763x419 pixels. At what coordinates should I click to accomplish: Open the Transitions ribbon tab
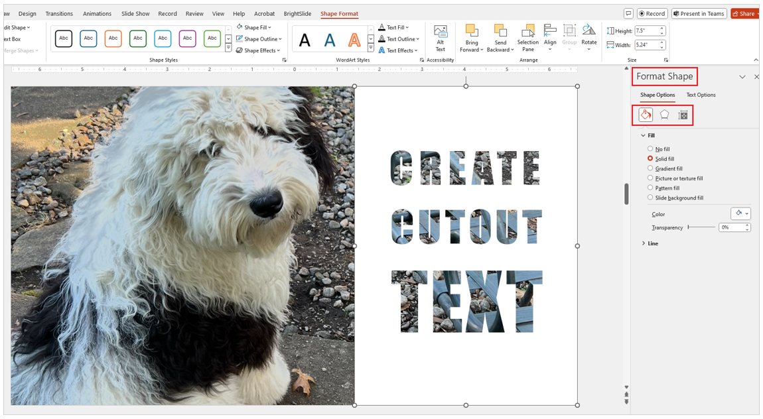point(59,14)
